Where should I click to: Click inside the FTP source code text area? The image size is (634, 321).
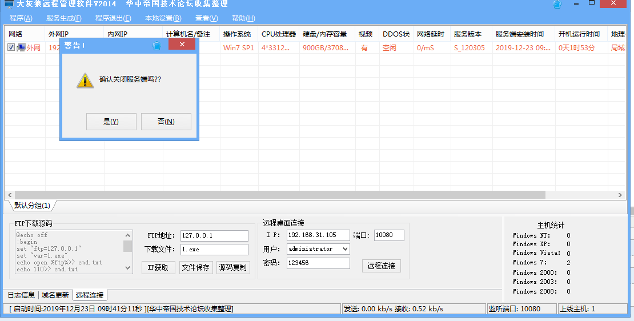69,252
